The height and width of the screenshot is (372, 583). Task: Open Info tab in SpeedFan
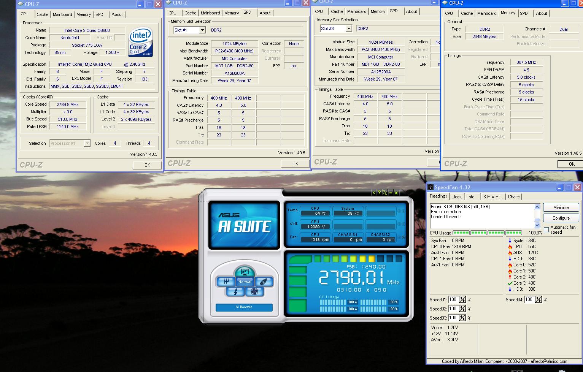(471, 197)
